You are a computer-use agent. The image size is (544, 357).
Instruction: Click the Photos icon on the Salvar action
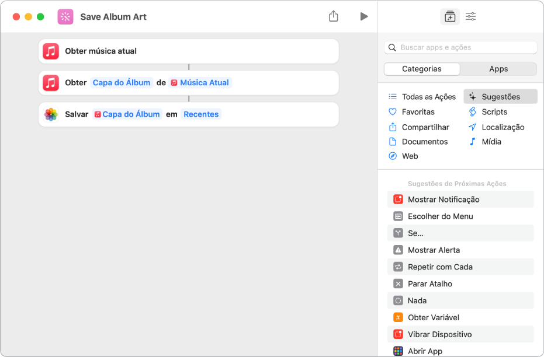(x=51, y=114)
